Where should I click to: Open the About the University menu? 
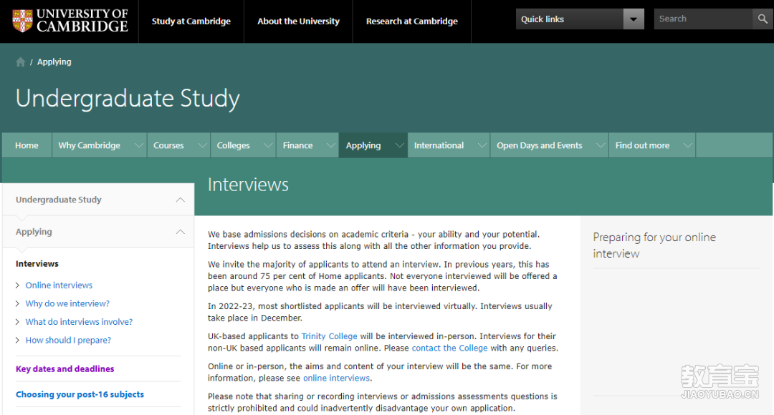(298, 21)
